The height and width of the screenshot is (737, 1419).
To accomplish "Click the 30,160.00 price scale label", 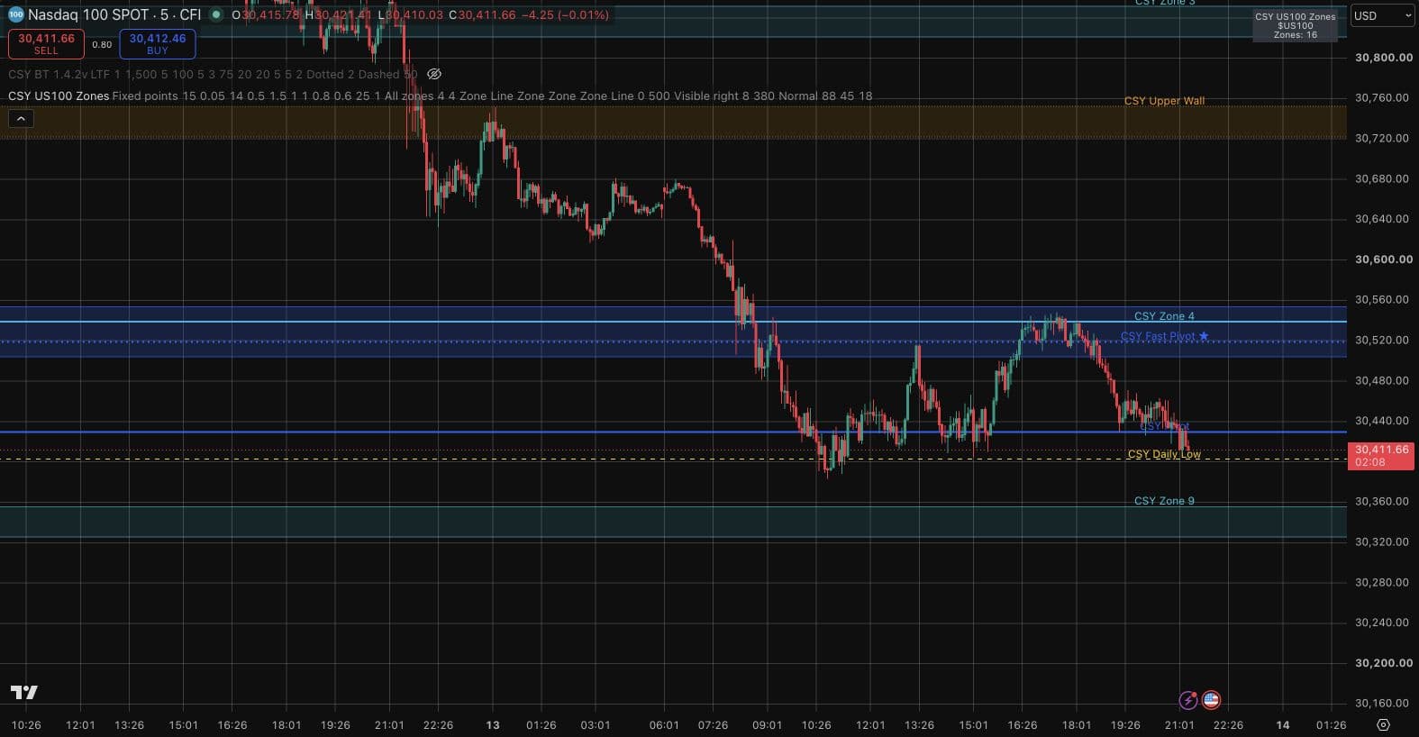I will point(1383,704).
